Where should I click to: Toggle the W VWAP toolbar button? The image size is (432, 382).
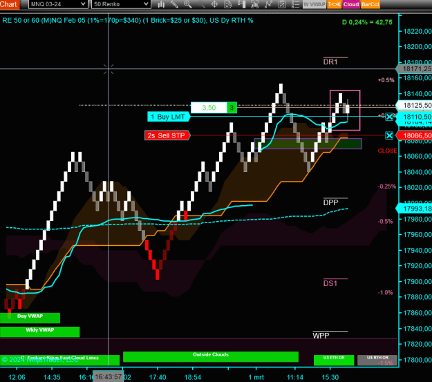click(314, 4)
